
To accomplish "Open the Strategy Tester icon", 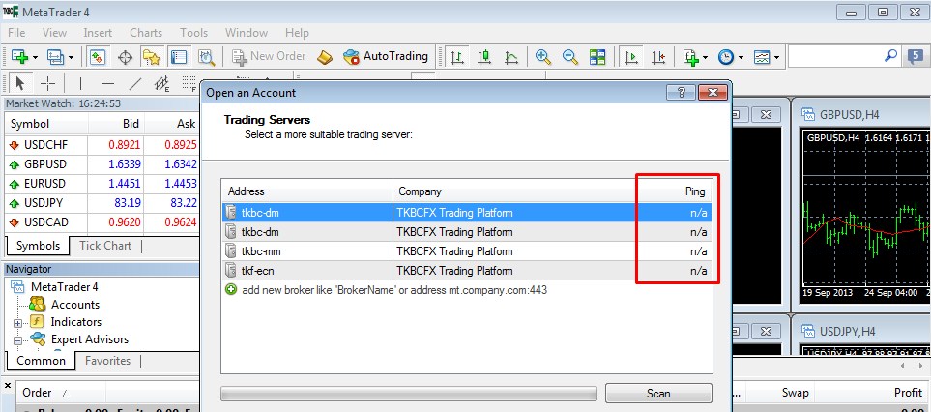I will tap(206, 57).
